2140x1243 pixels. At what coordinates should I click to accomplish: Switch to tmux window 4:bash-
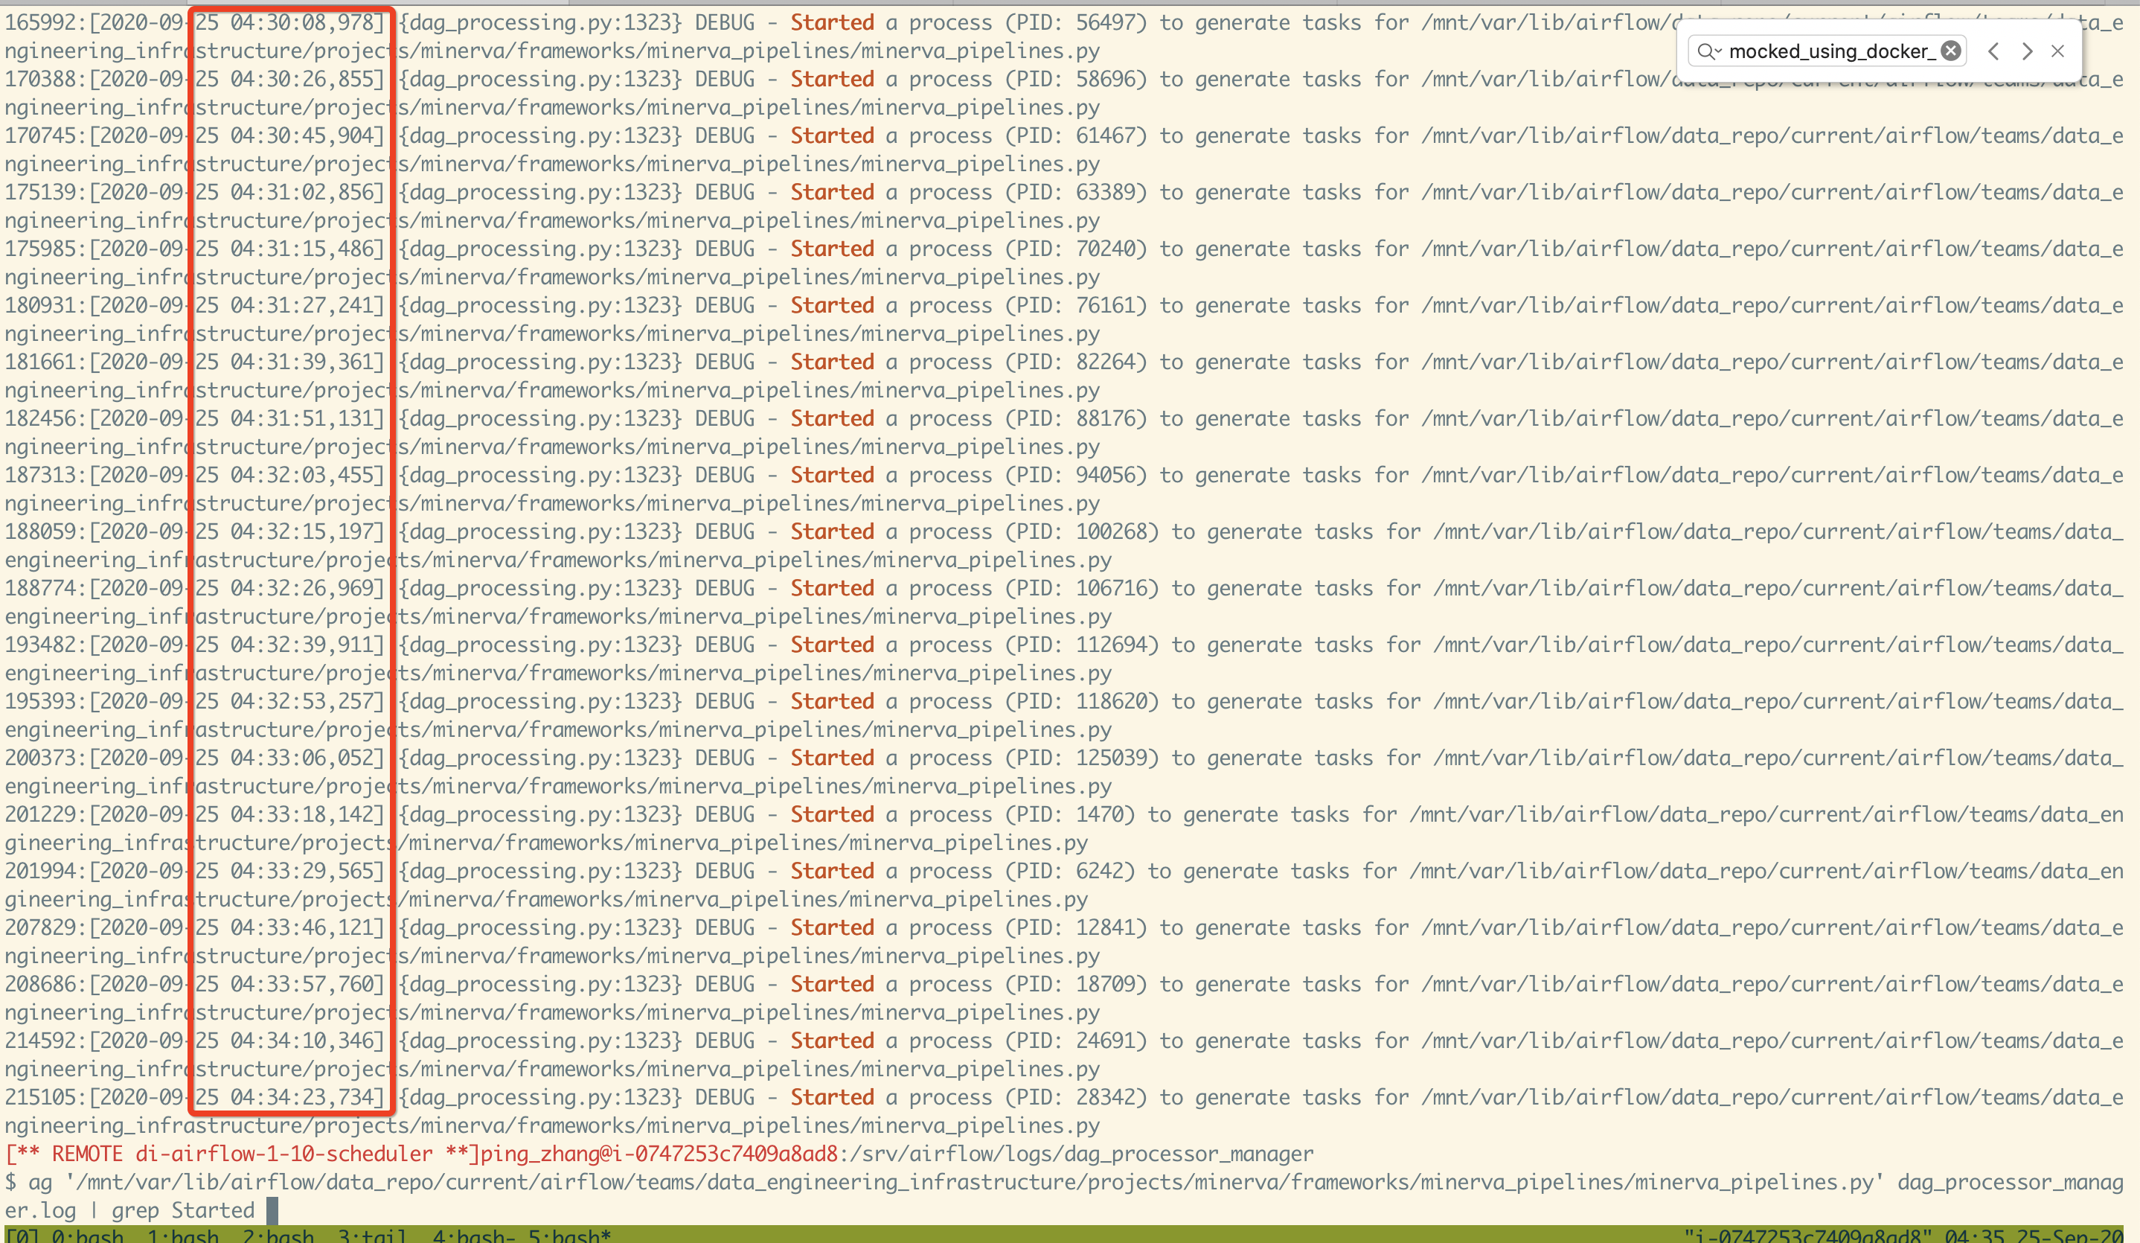[473, 1236]
